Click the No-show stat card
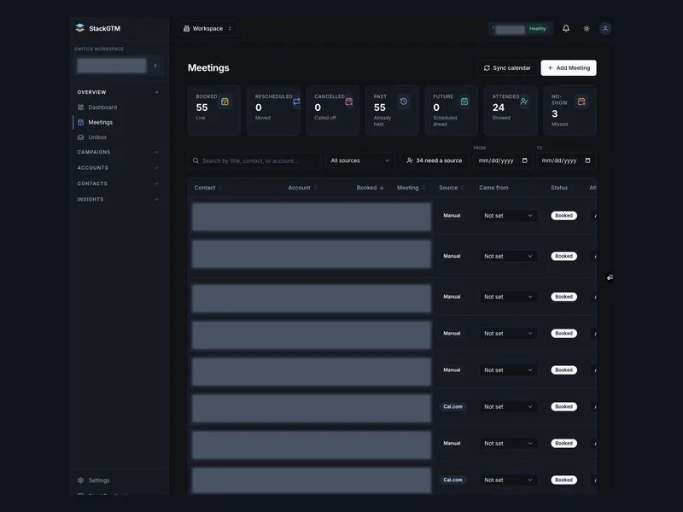 569,111
